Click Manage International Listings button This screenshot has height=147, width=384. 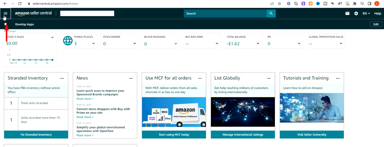243,135
